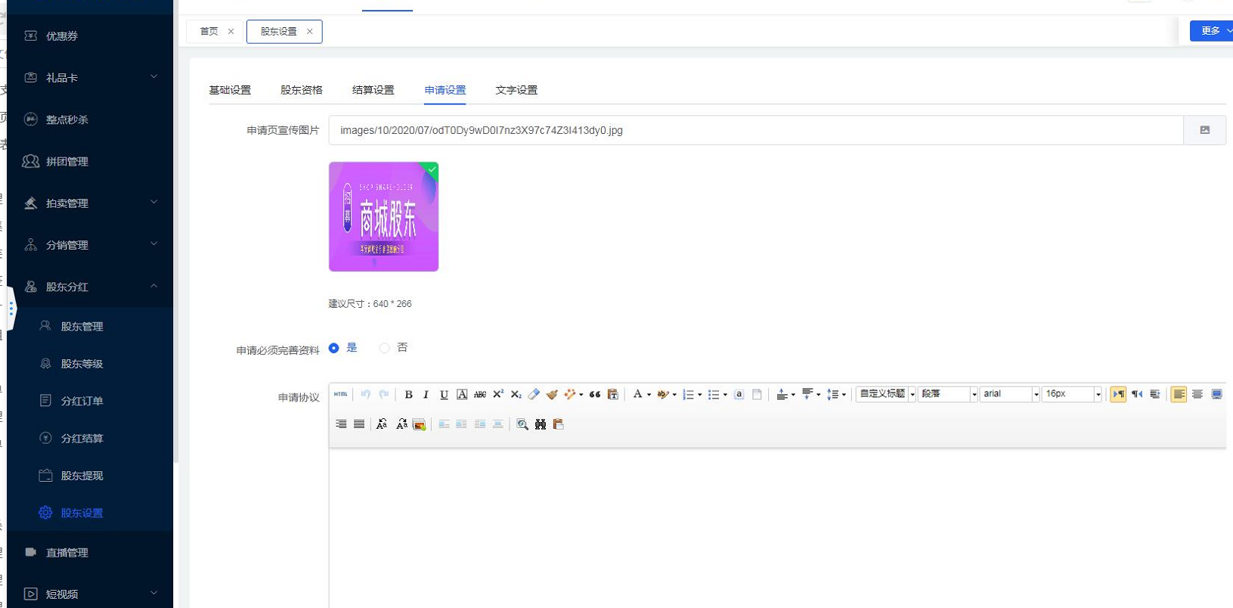Open 股东提现 in the sidebar
Image resolution: width=1233 pixels, height=608 pixels.
click(x=82, y=476)
